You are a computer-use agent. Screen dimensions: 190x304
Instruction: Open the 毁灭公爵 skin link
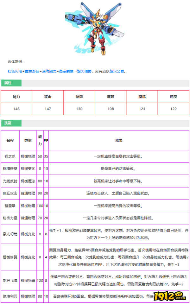(117, 72)
